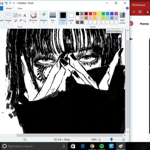The image size is (150, 150).
Task: Pick the purple color swatch
Action: [116, 14]
